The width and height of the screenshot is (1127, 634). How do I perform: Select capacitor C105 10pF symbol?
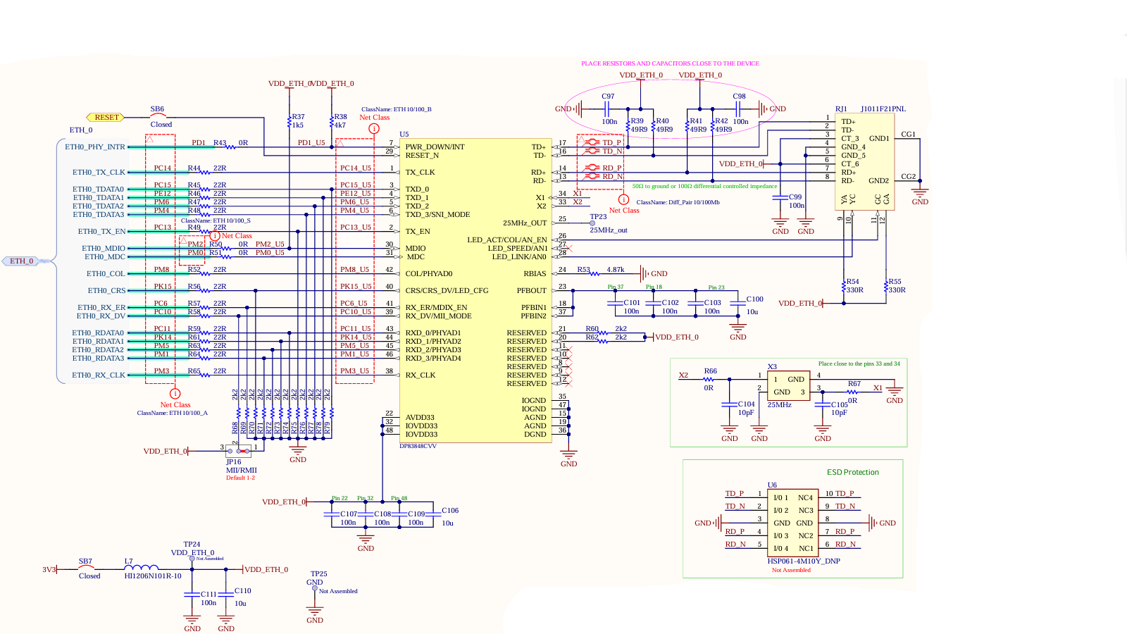pos(823,404)
